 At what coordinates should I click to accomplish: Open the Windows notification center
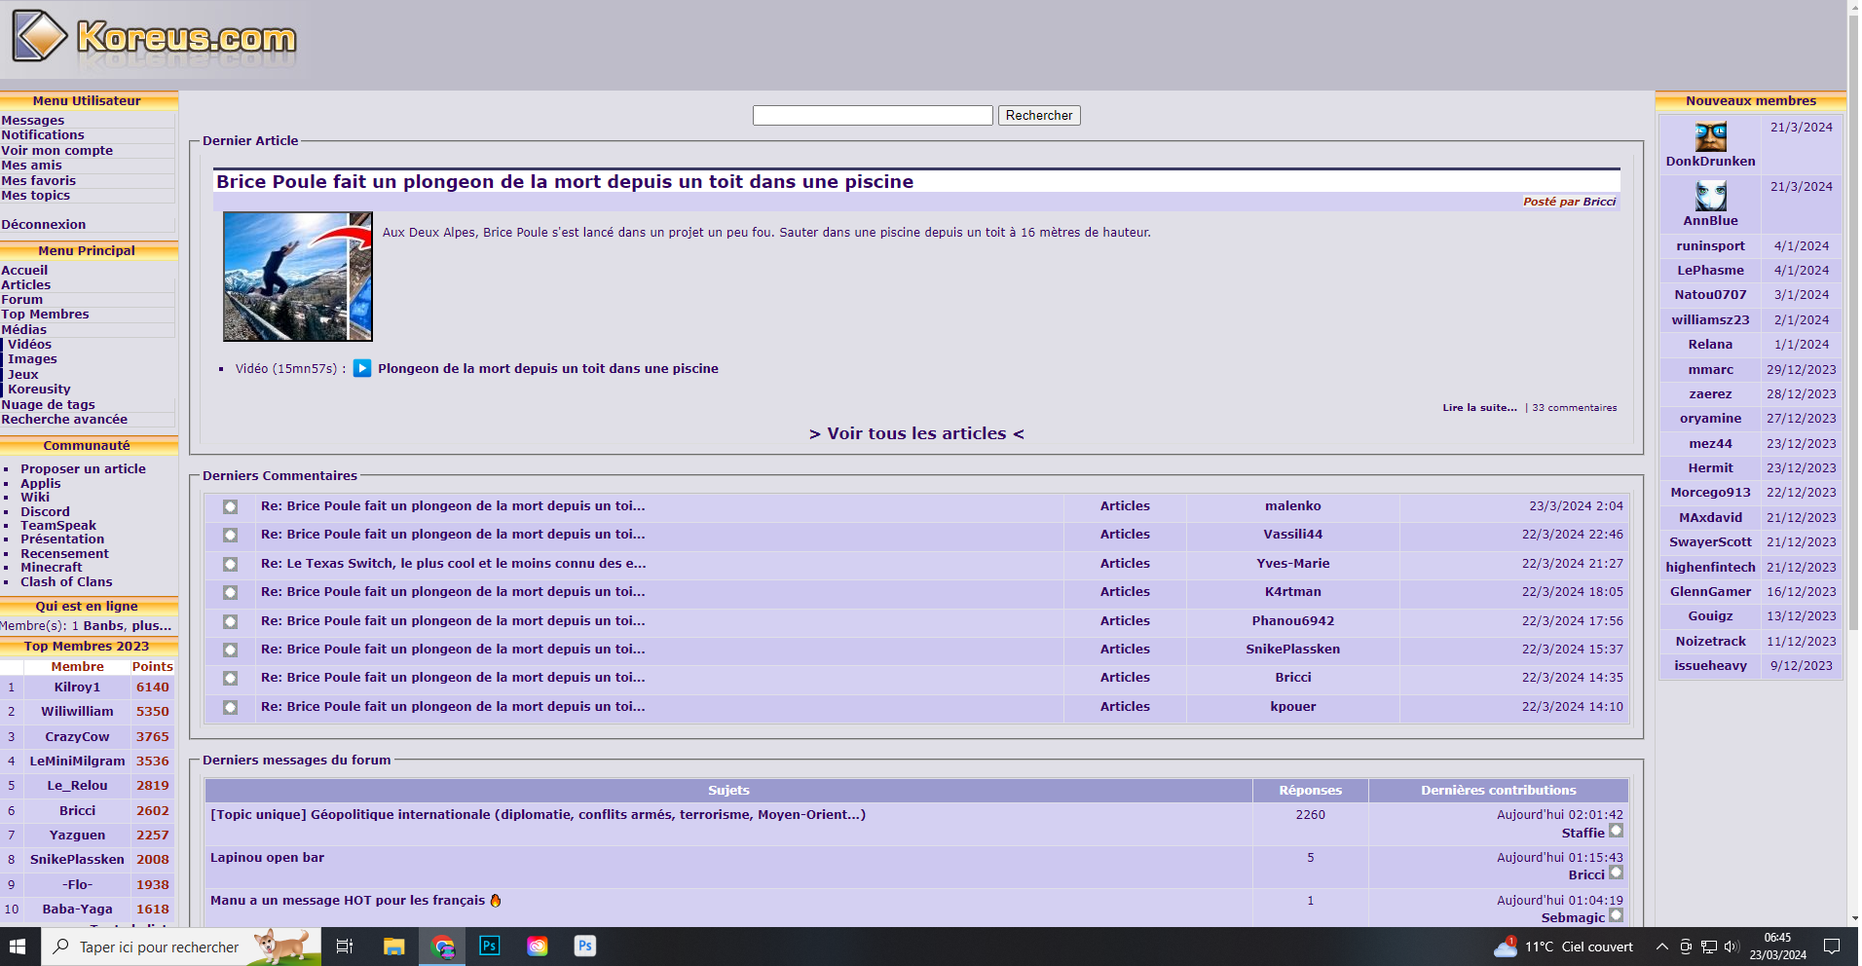click(1831, 947)
